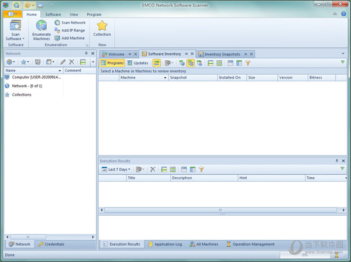Open star collection dropdown in Network toolbar

[x=25, y=62]
